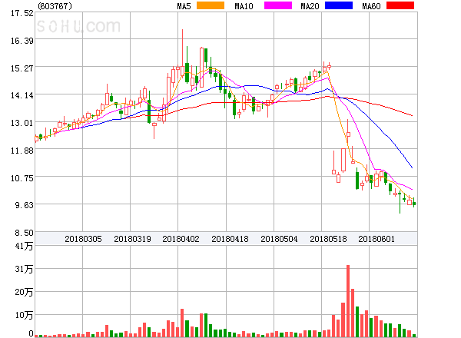Click the 9.63 price axis label
The width and height of the screenshot is (461, 338).
24,205
